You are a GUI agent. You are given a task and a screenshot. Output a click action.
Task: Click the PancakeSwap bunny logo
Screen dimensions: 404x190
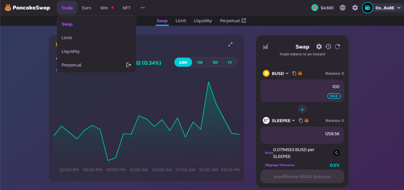point(8,8)
